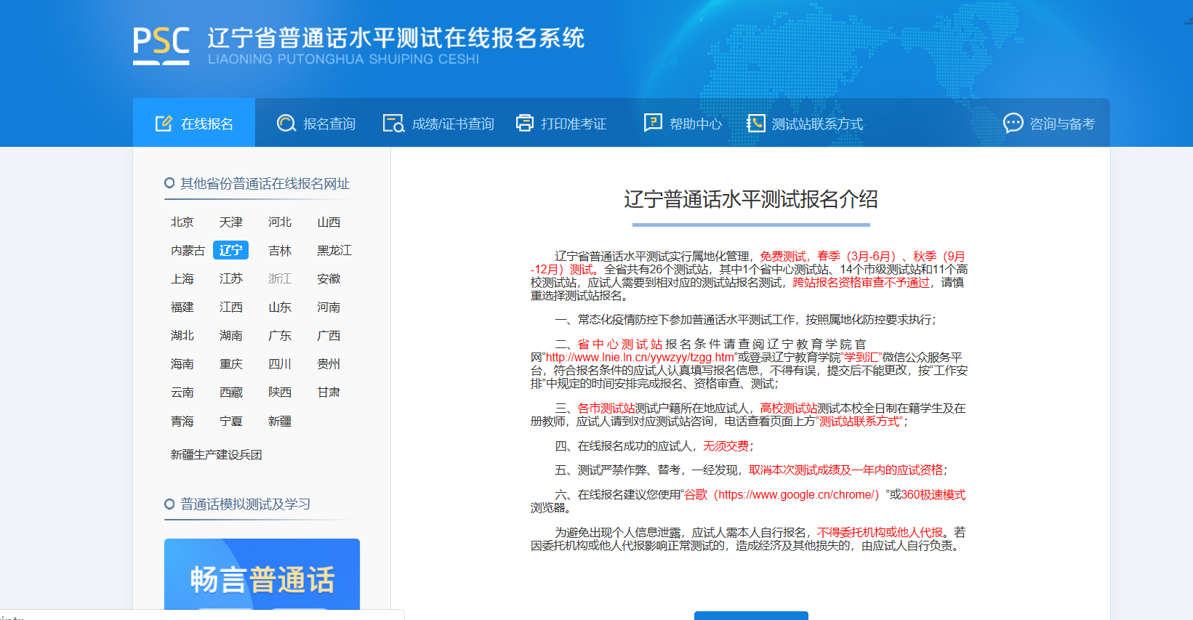The height and width of the screenshot is (620, 1193).
Task: Click the 成绩/证书查询 search-document icon
Action: [x=393, y=124]
